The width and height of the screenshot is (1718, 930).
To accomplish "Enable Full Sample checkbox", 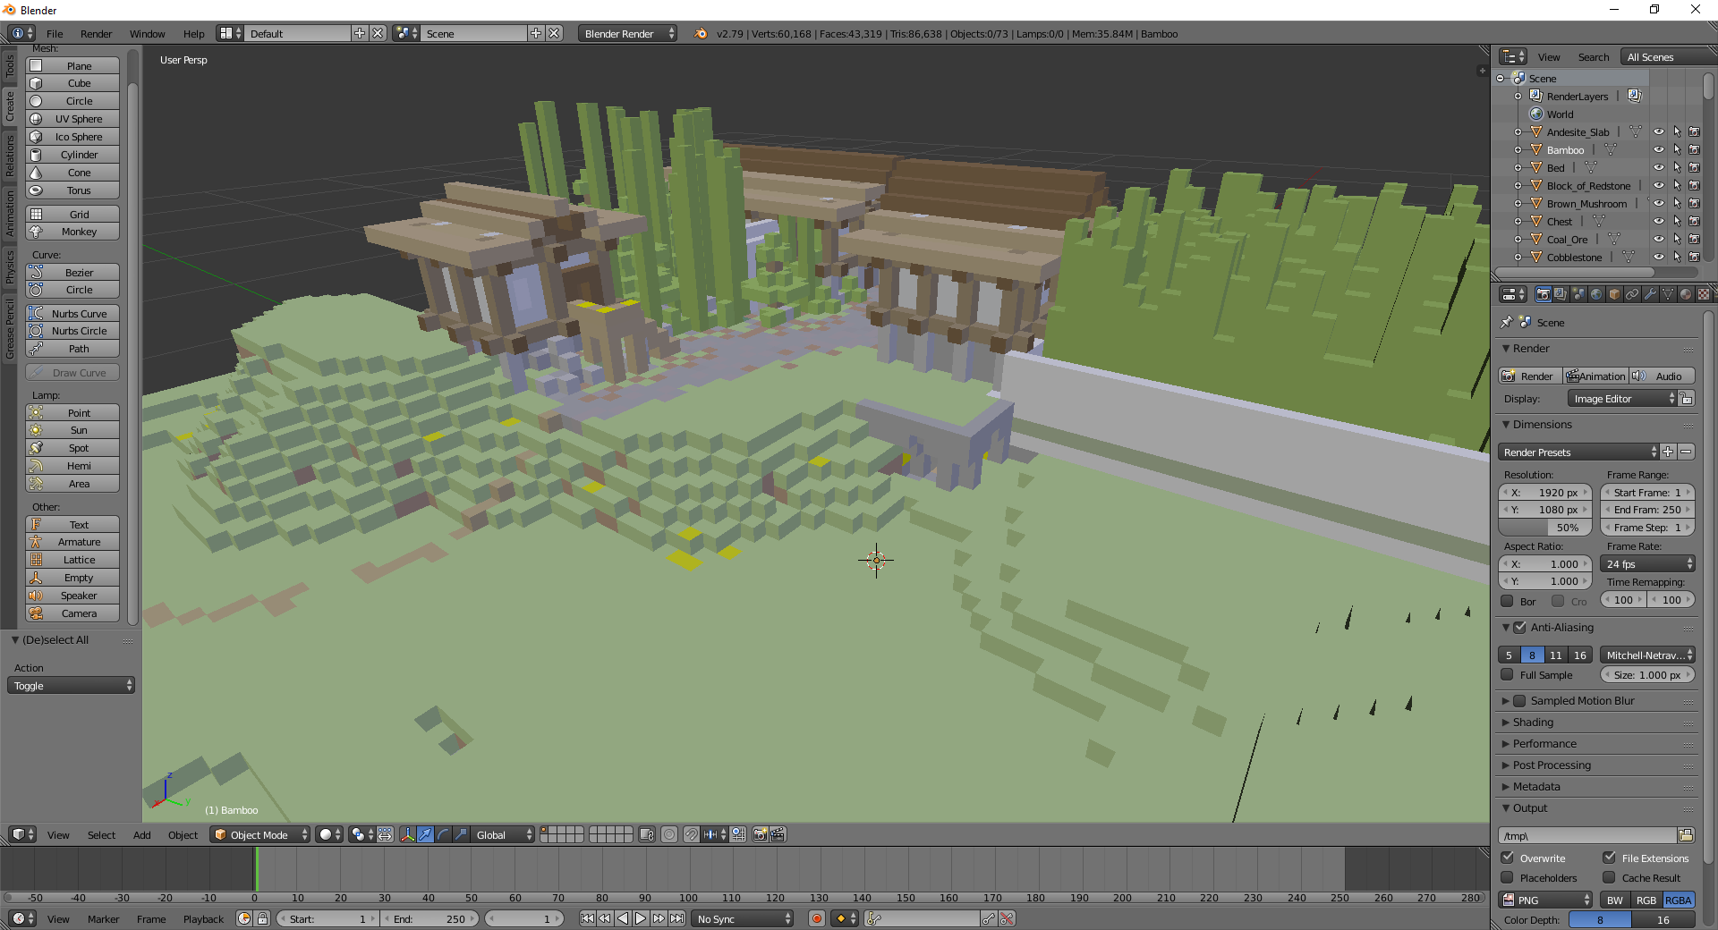I will pos(1507,675).
